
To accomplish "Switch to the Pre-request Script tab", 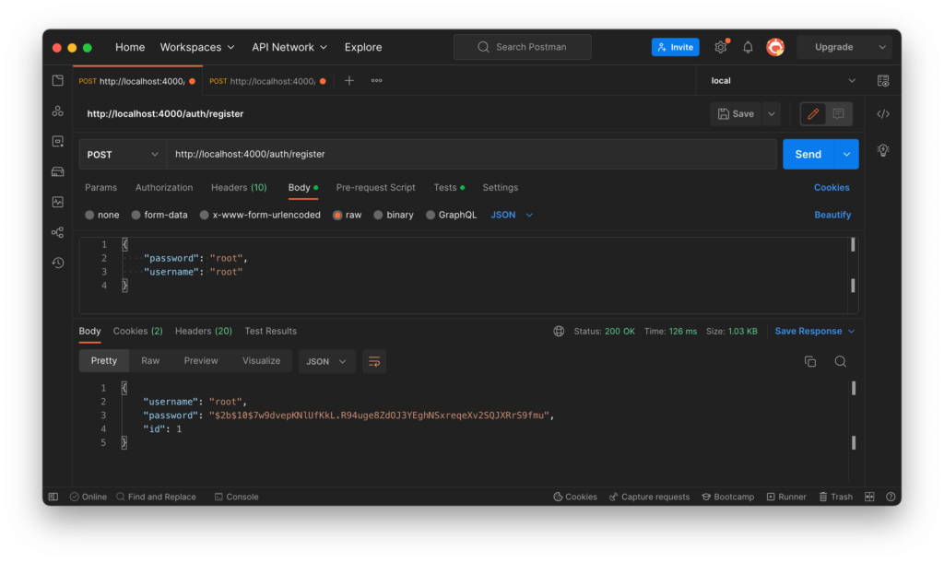I will click(x=376, y=188).
